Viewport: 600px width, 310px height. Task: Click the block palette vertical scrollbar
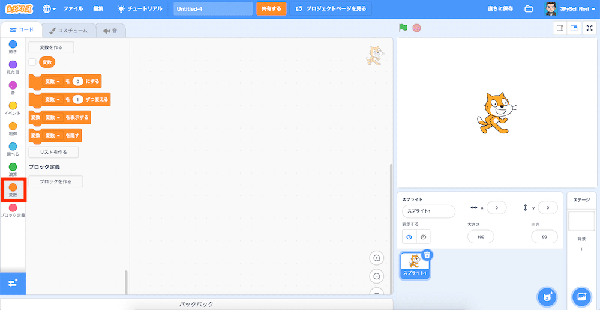coord(127,282)
